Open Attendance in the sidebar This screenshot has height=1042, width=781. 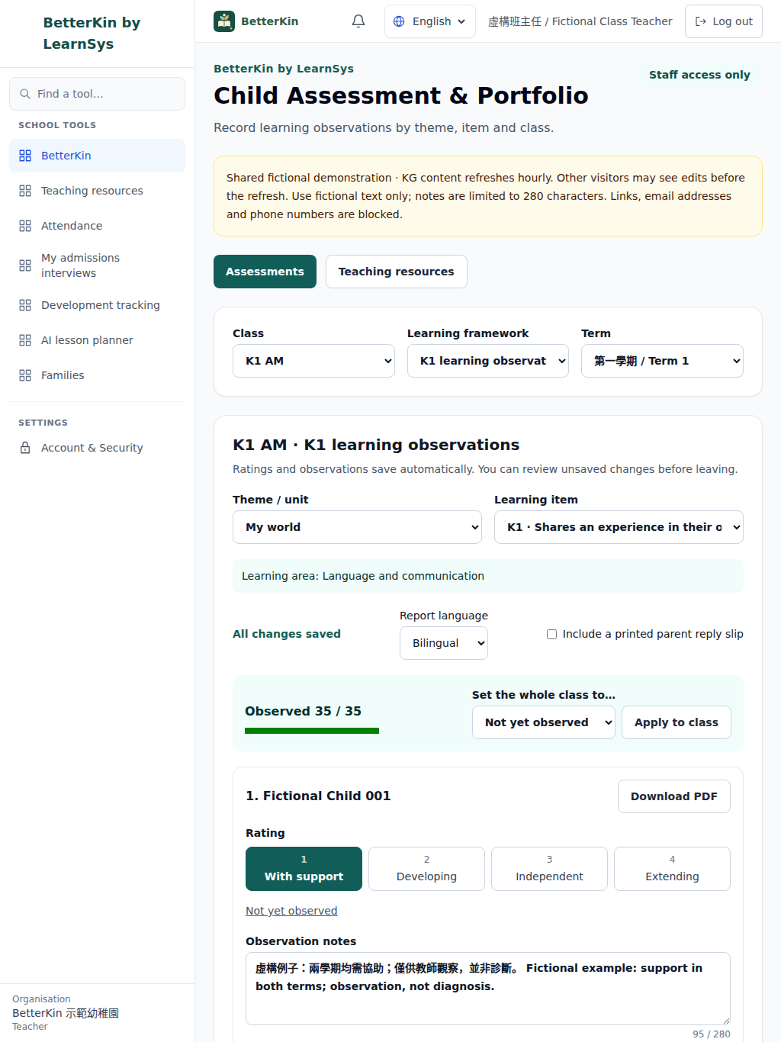(97, 226)
